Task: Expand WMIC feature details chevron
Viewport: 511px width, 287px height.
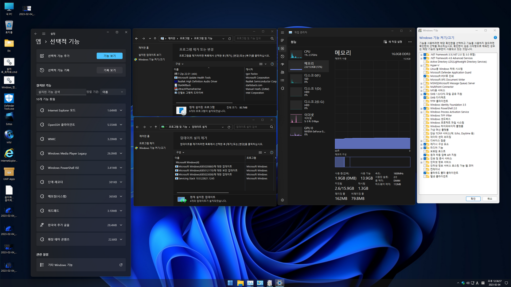Action: point(121,139)
